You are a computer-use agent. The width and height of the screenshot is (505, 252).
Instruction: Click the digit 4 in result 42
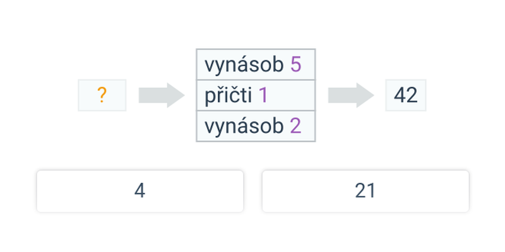[x=400, y=95]
